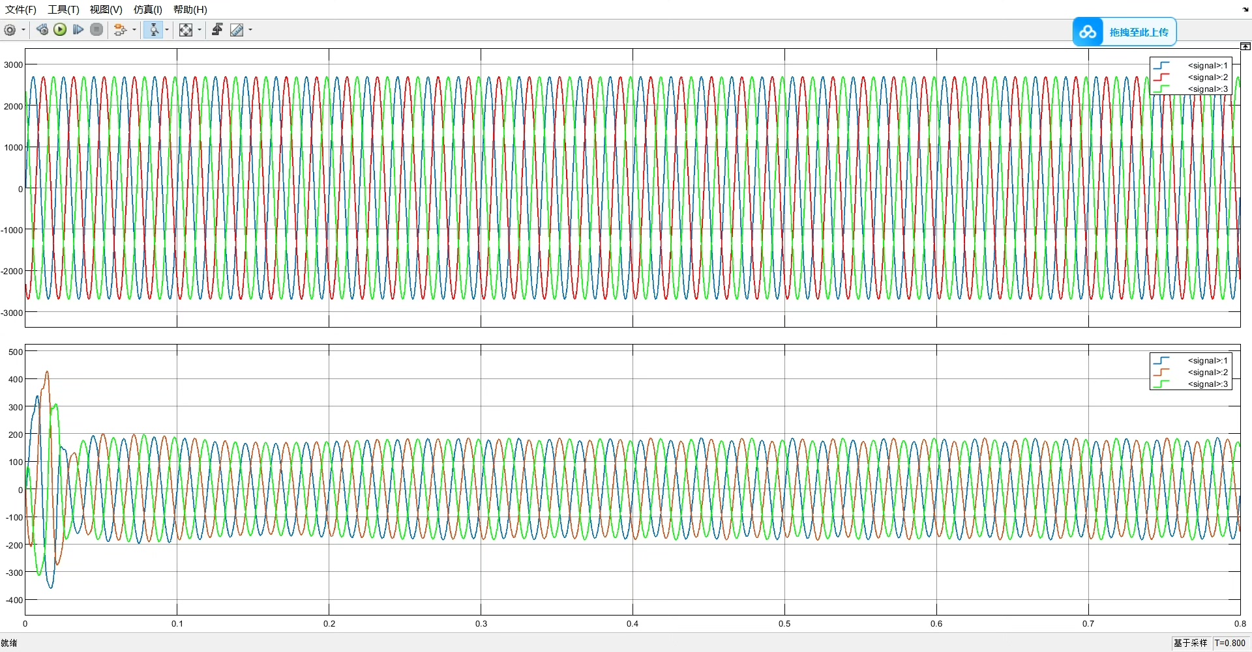This screenshot has width=1252, height=652.
Task: Click the 0.4 label on the time axis
Action: (x=633, y=624)
